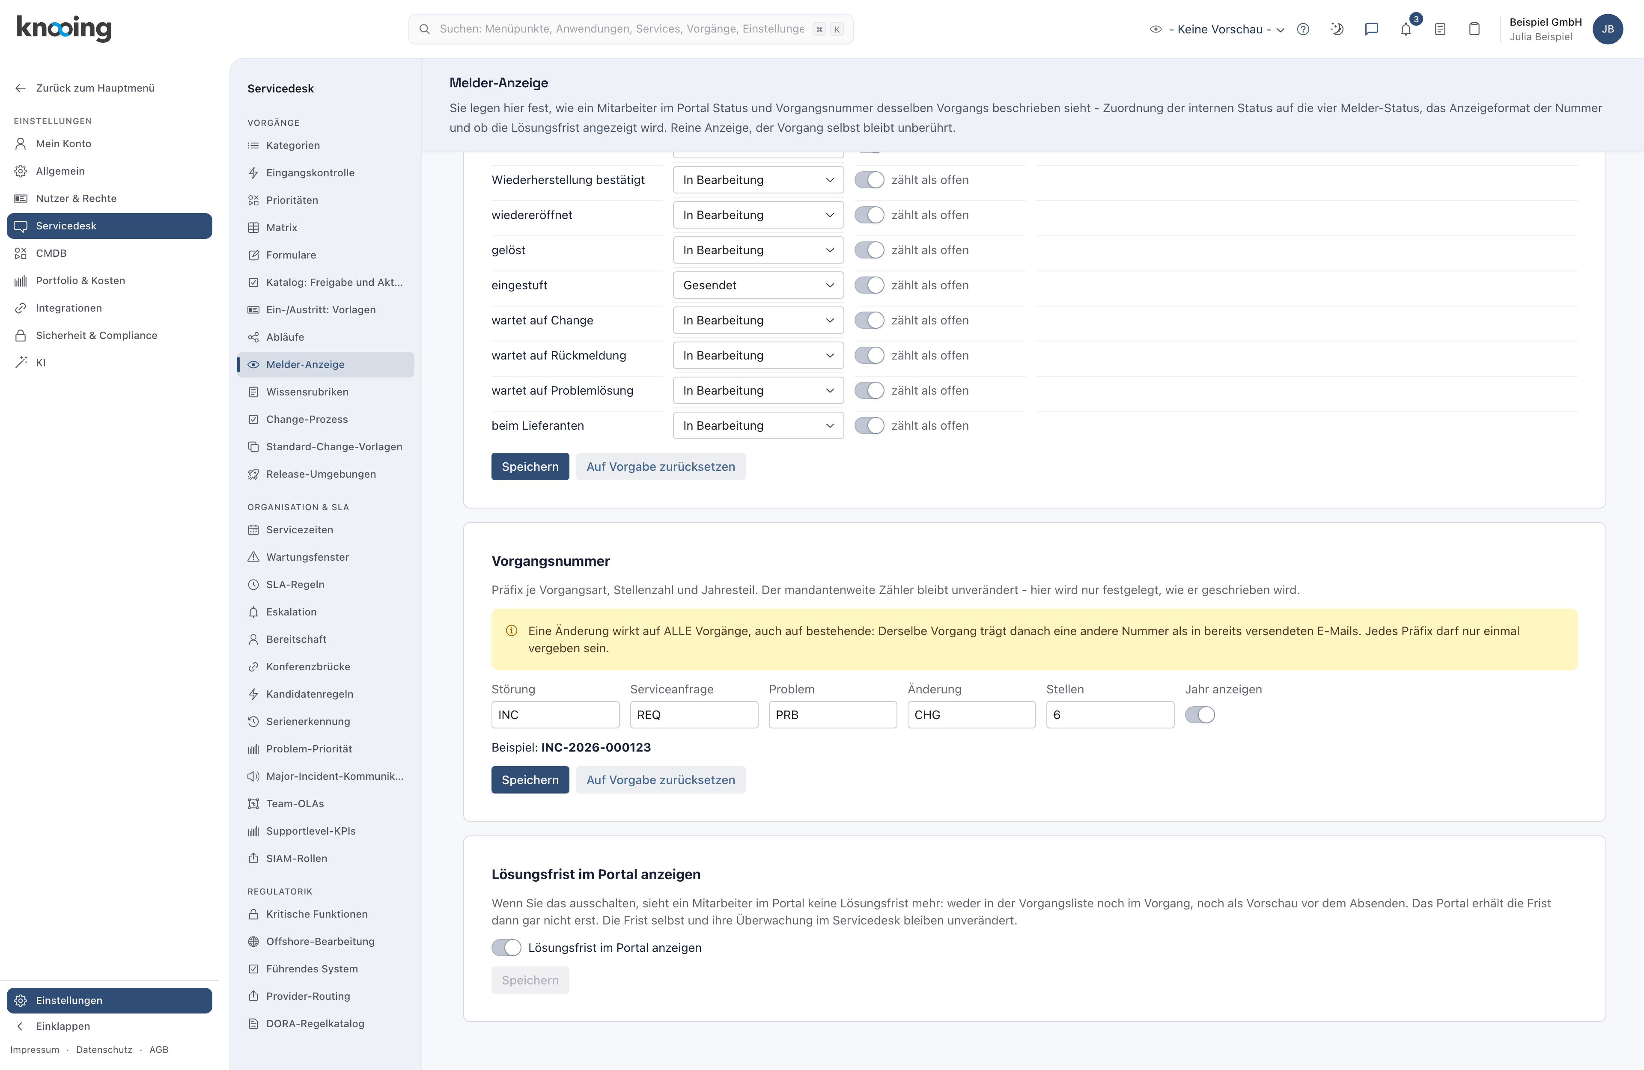The width and height of the screenshot is (1644, 1070).
Task: Click the CMDB icon in settings sidebar
Action: point(21,253)
